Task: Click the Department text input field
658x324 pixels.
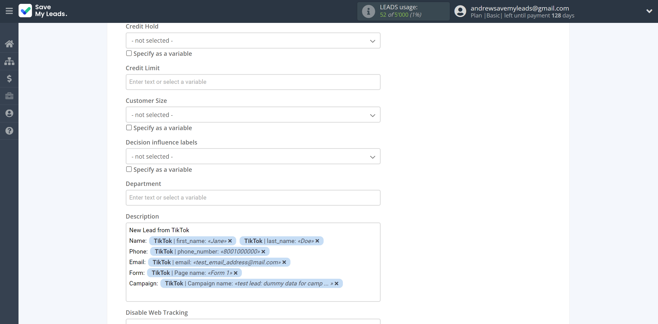Action: [x=253, y=197]
